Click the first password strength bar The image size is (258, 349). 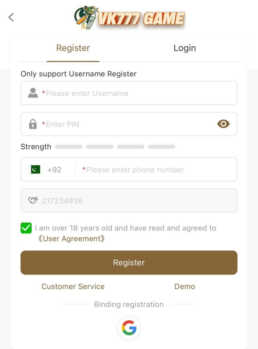69,147
